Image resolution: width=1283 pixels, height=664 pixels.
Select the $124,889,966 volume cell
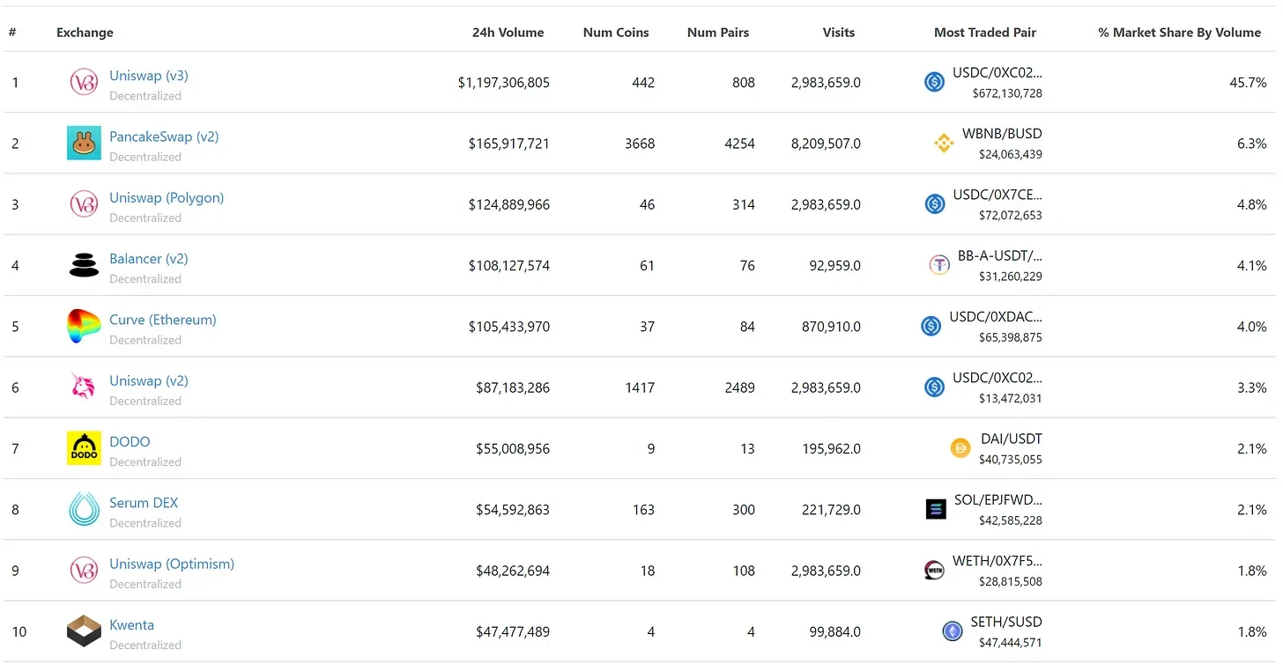(509, 204)
